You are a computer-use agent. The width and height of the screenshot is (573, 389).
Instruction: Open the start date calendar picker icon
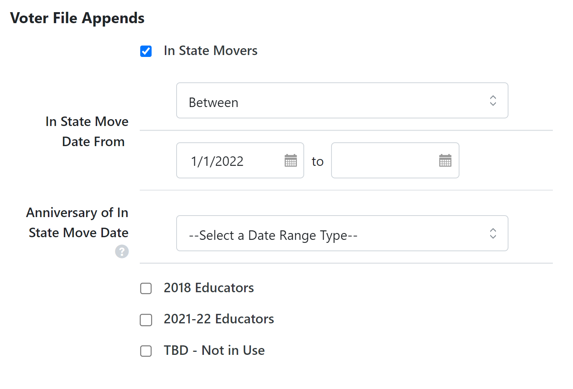pos(290,161)
